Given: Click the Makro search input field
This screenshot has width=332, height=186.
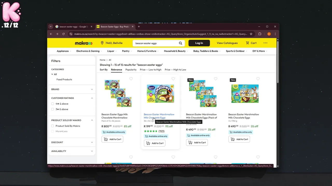Looking at the screenshot, I should point(156,43).
